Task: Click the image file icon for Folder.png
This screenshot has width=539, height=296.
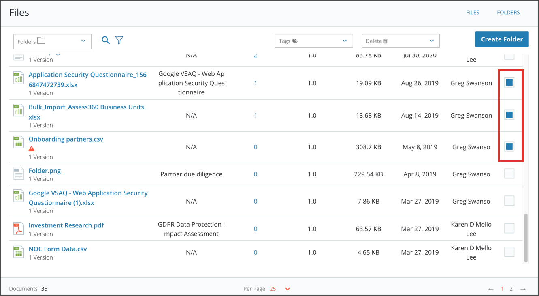Action: pos(19,174)
